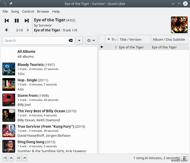190x163 pixels.
Task: Toggle repeat playback mode
Action: point(19,158)
